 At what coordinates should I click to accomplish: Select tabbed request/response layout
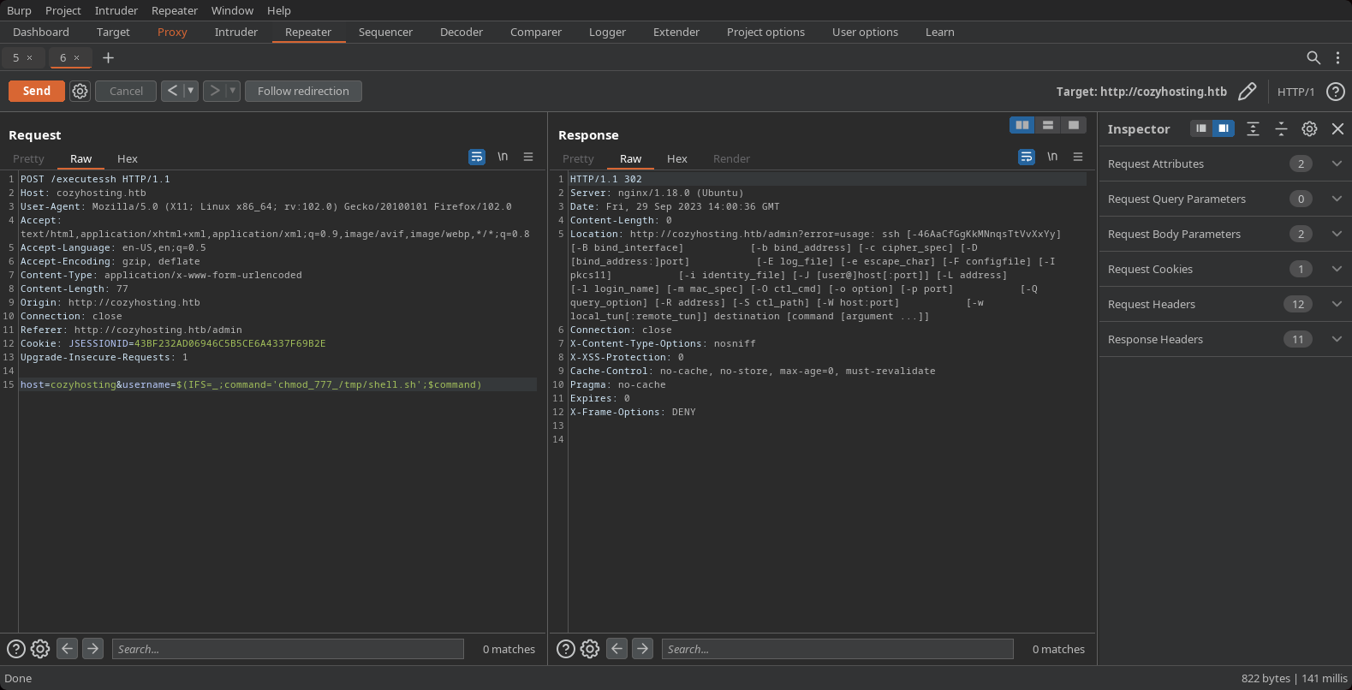[x=1074, y=125]
